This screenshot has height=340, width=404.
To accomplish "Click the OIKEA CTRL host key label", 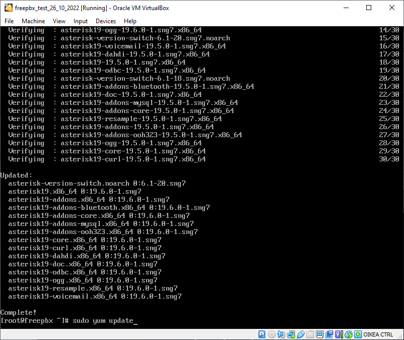I will [378, 334].
